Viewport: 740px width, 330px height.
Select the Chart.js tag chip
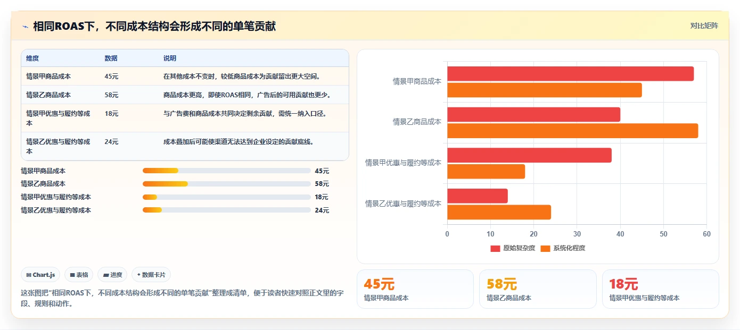click(40, 275)
